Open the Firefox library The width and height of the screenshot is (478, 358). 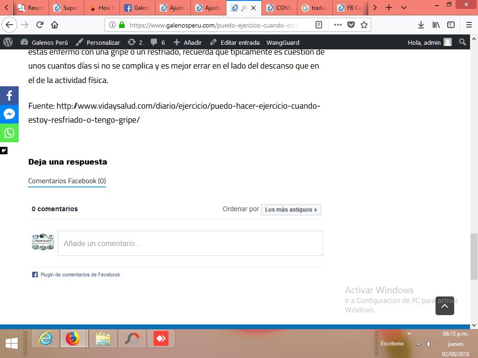[x=436, y=25]
